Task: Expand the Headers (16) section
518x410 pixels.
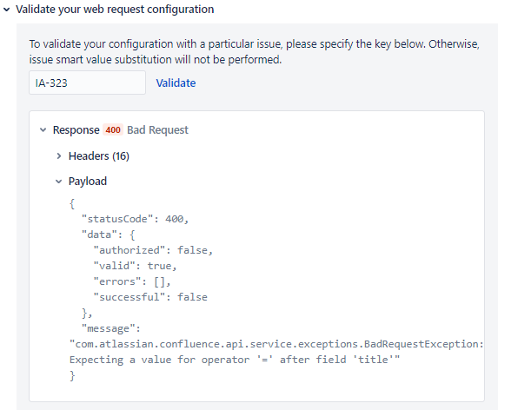Action: pyautogui.click(x=59, y=155)
